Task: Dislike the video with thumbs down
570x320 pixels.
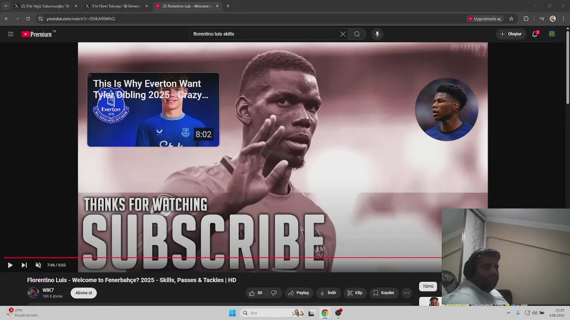Action: click(274, 293)
